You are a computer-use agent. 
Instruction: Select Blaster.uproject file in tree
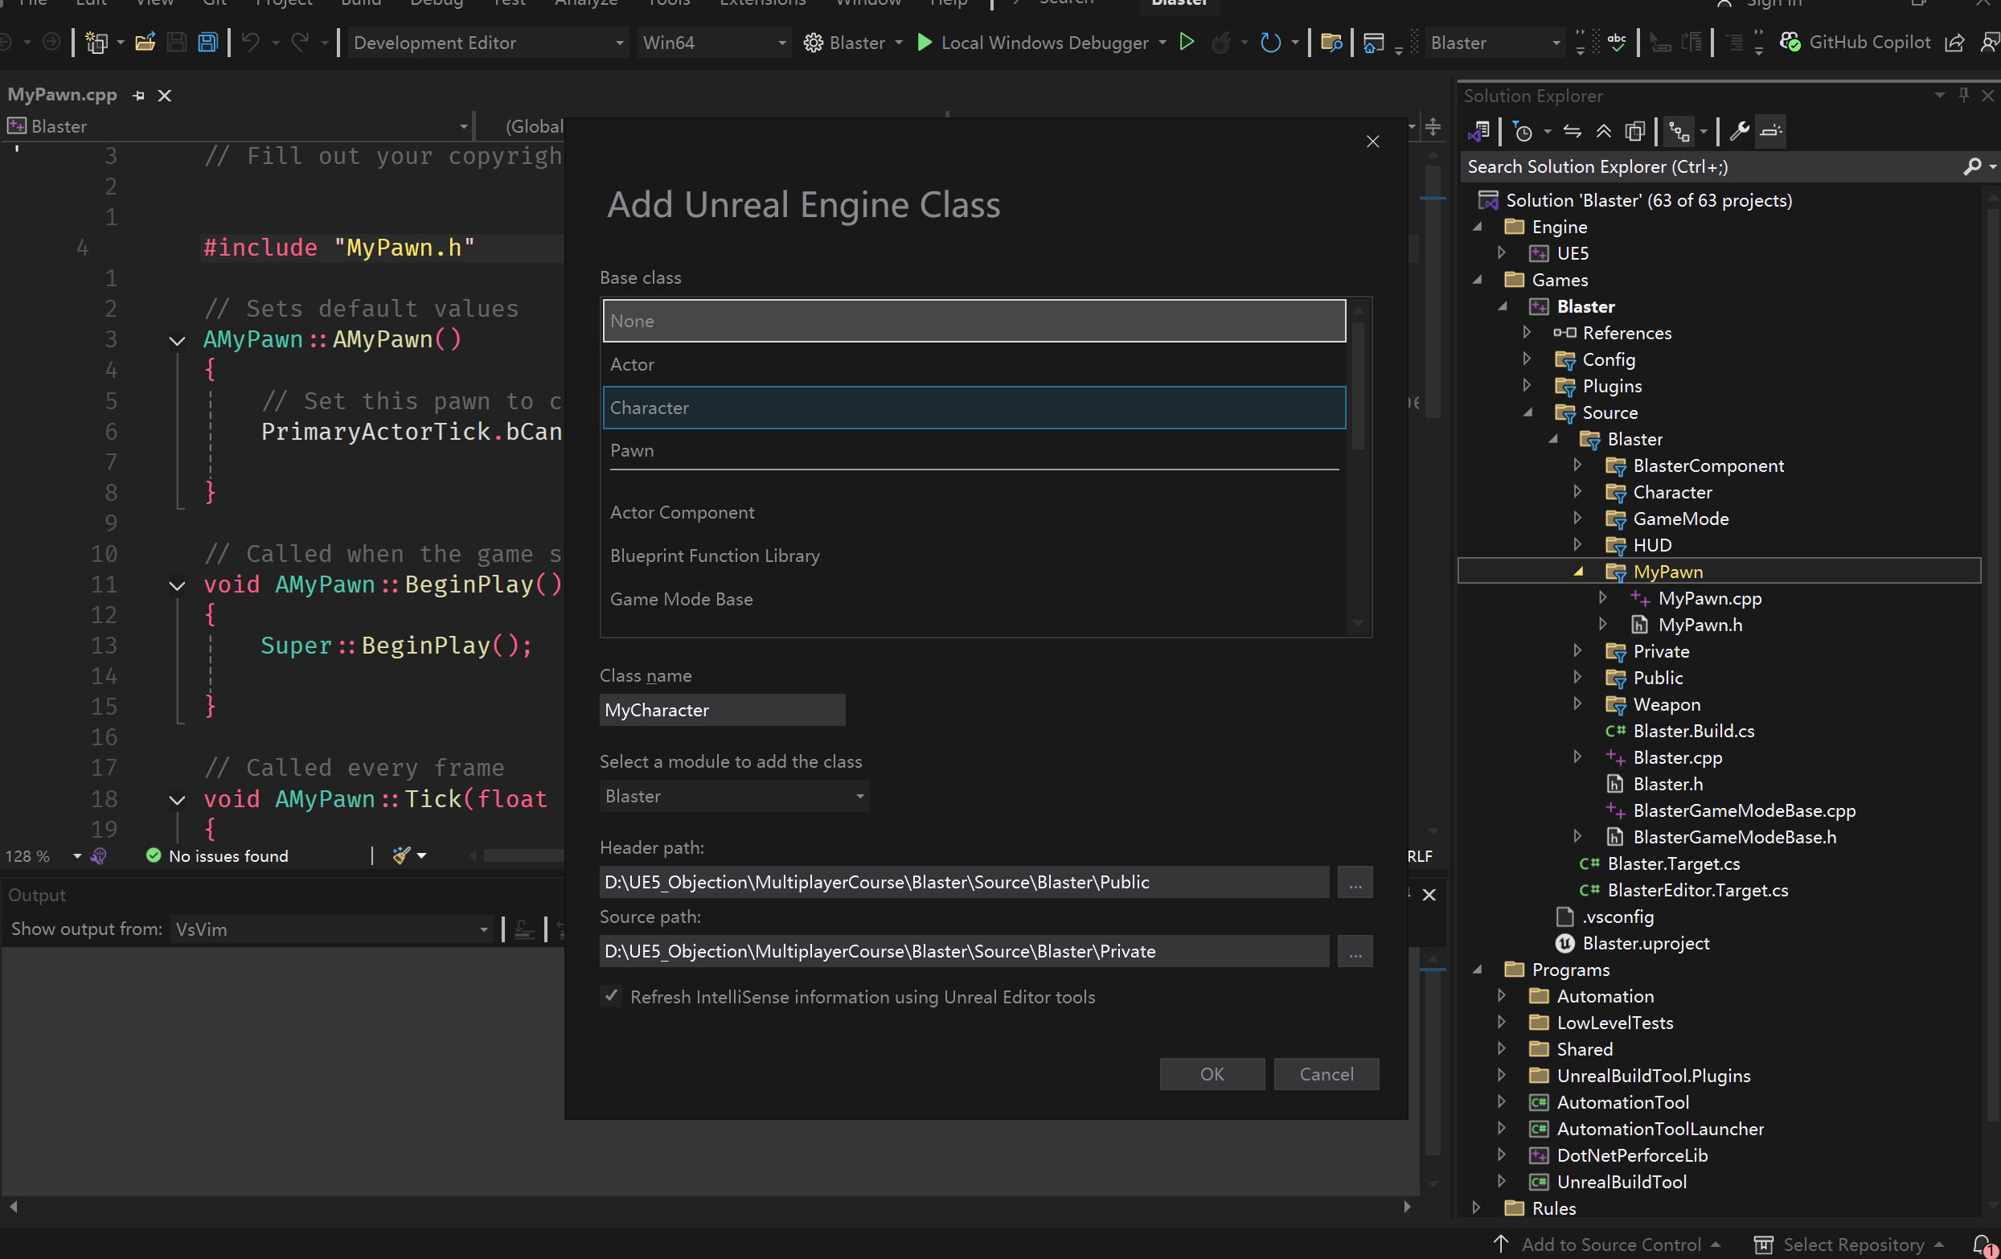coord(1645,942)
